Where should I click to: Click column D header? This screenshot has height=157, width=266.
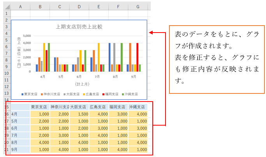pos(79,6)
